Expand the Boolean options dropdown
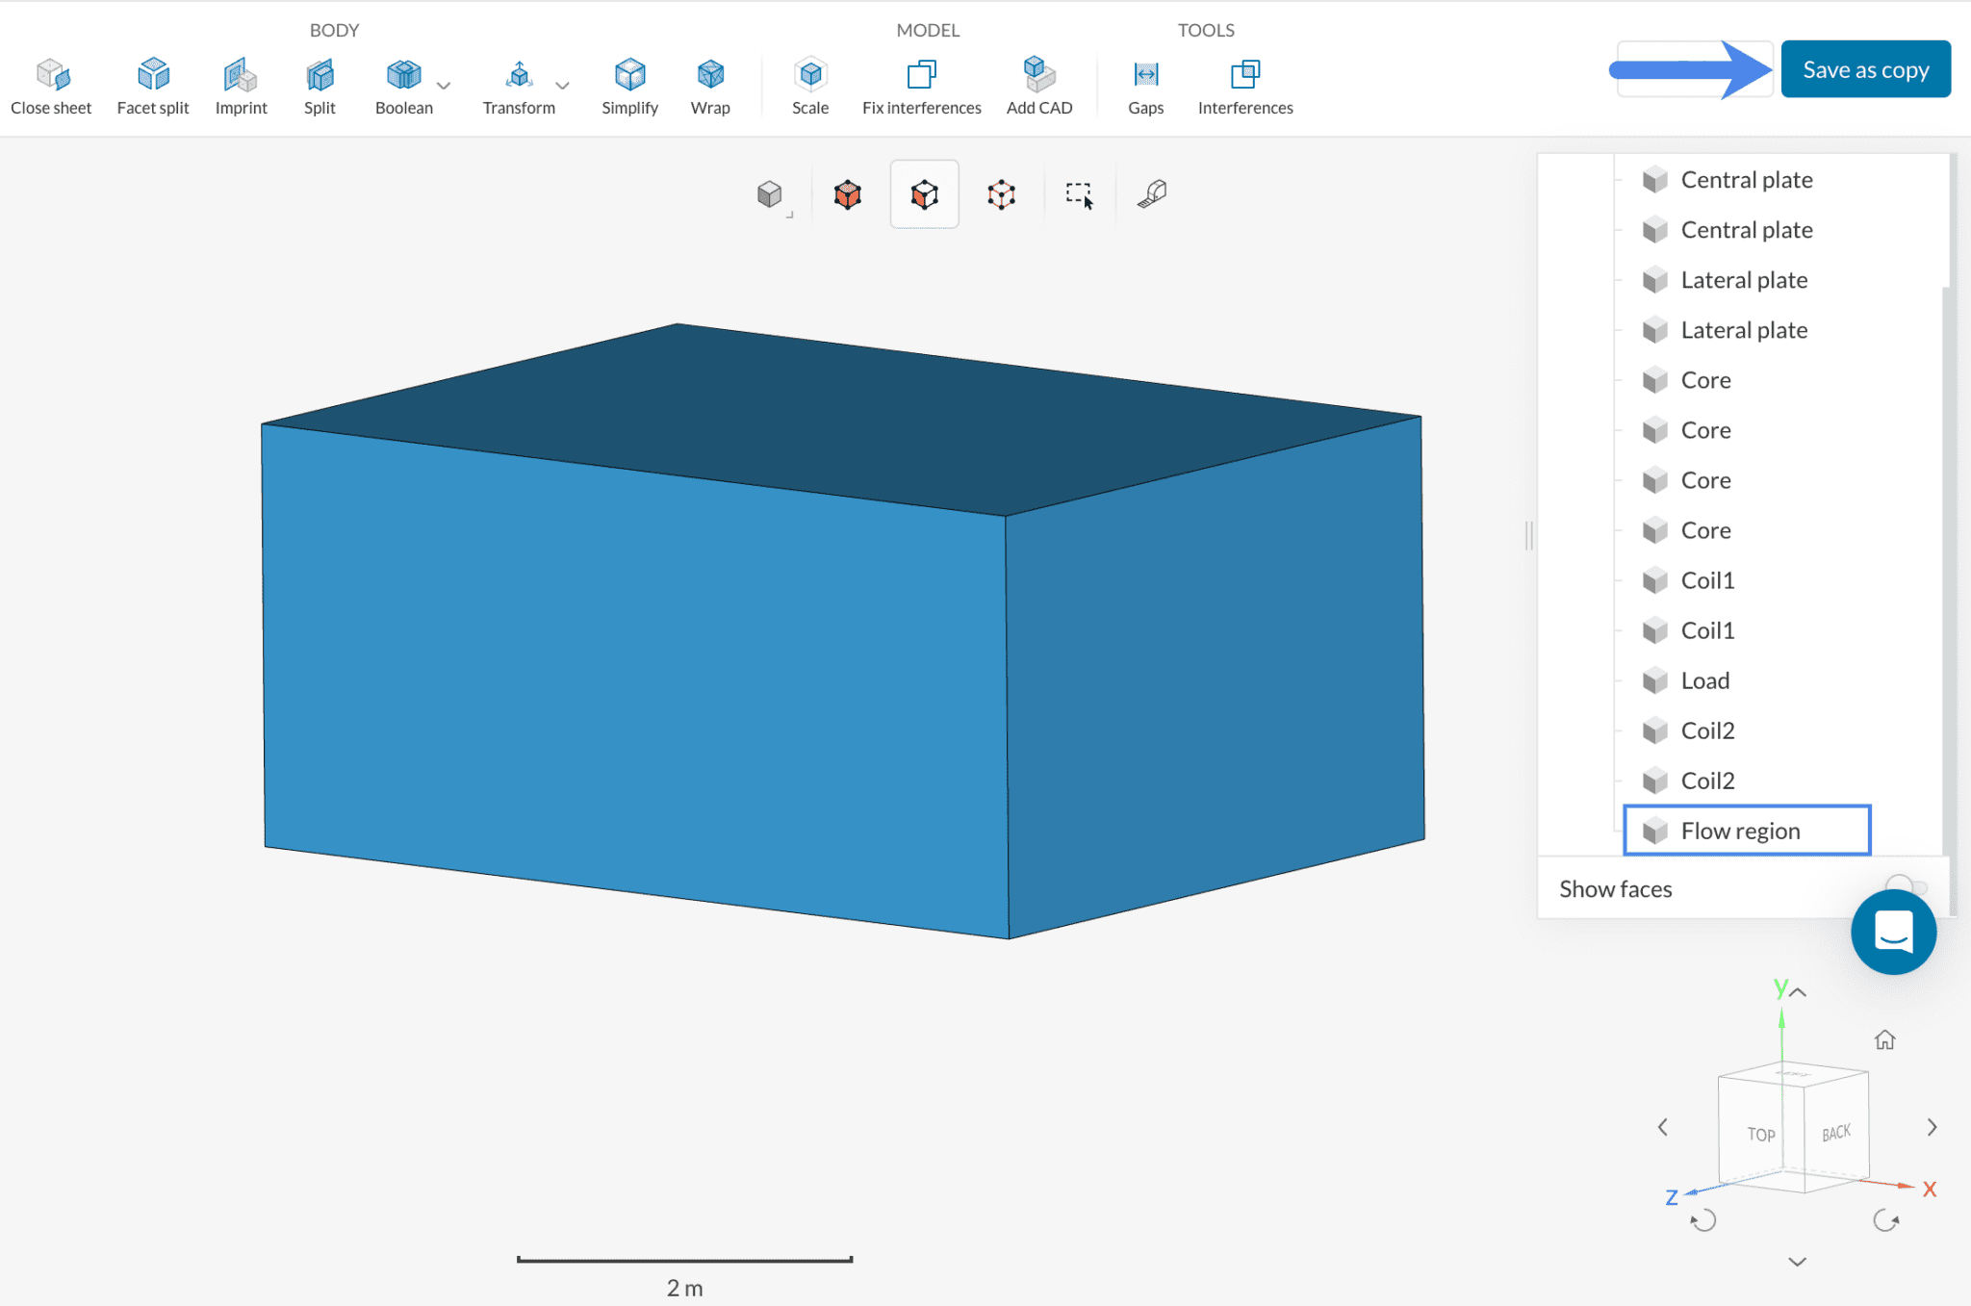 (444, 87)
